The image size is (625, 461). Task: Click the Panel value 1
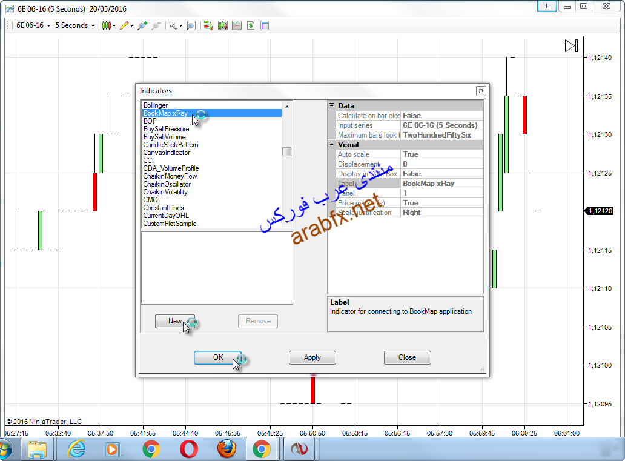coord(442,193)
